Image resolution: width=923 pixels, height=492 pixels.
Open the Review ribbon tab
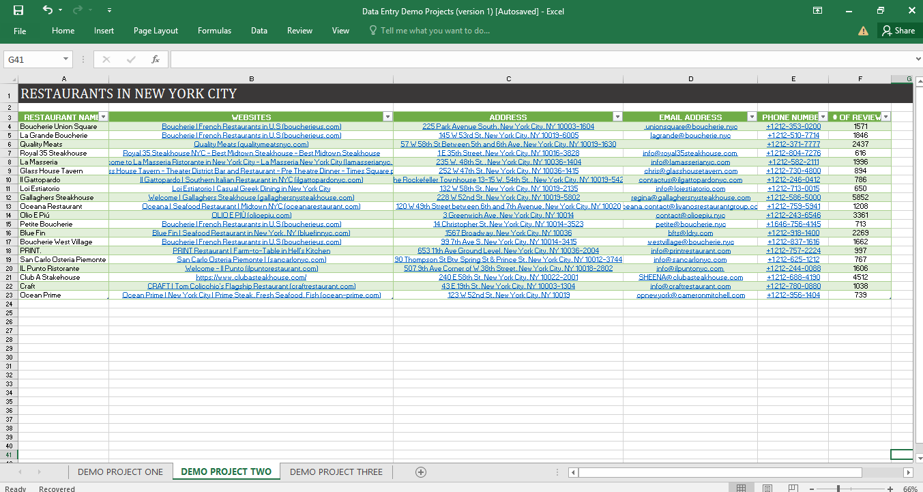click(299, 31)
